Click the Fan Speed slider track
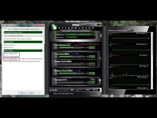Viewport: 157px width, 118px height. [72, 82]
